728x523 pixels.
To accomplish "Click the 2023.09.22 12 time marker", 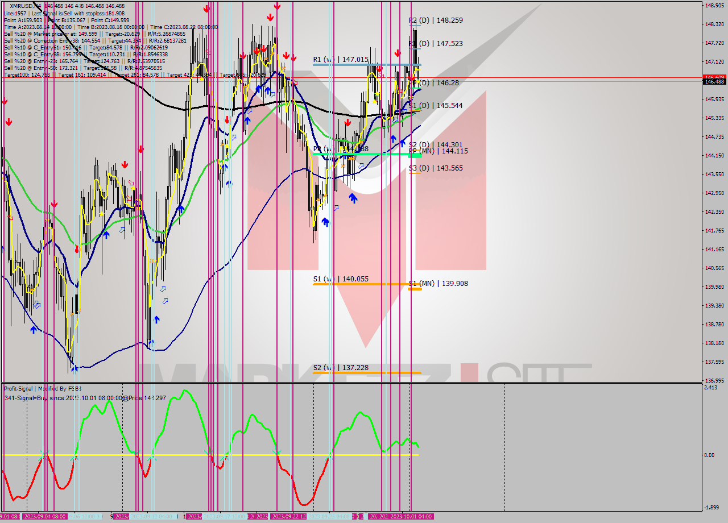I will 289,516.
